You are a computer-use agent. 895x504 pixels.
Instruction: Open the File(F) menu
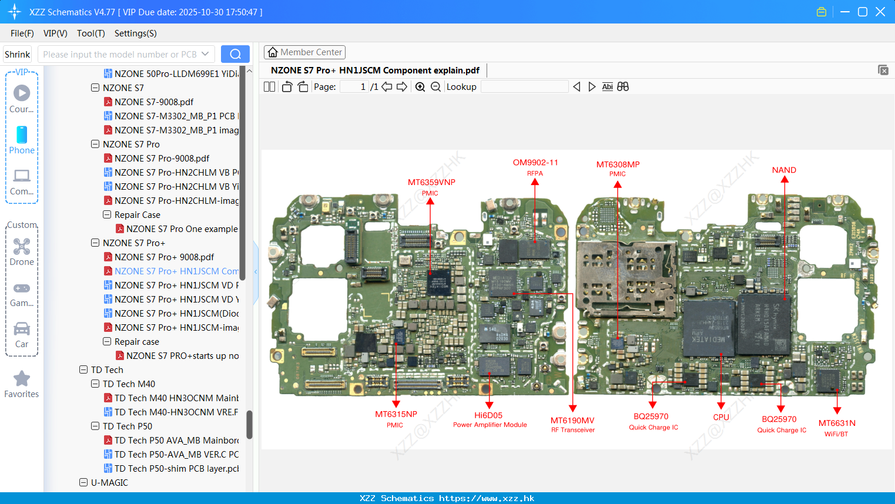pyautogui.click(x=22, y=33)
